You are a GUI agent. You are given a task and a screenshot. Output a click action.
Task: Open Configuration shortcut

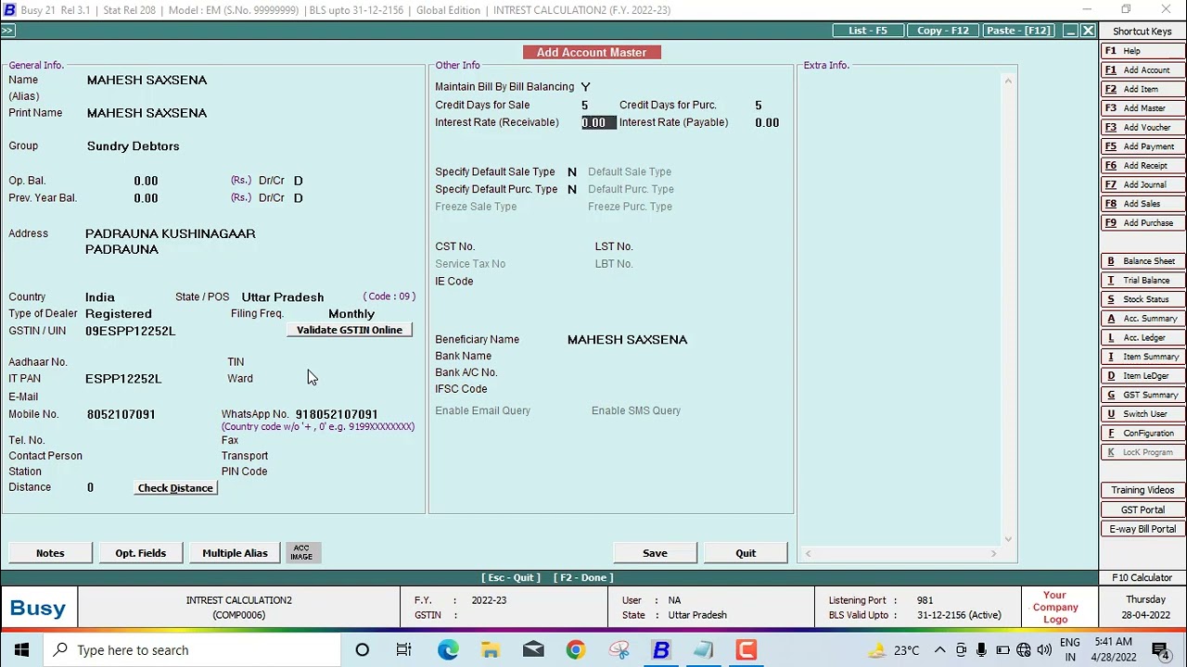(1142, 434)
